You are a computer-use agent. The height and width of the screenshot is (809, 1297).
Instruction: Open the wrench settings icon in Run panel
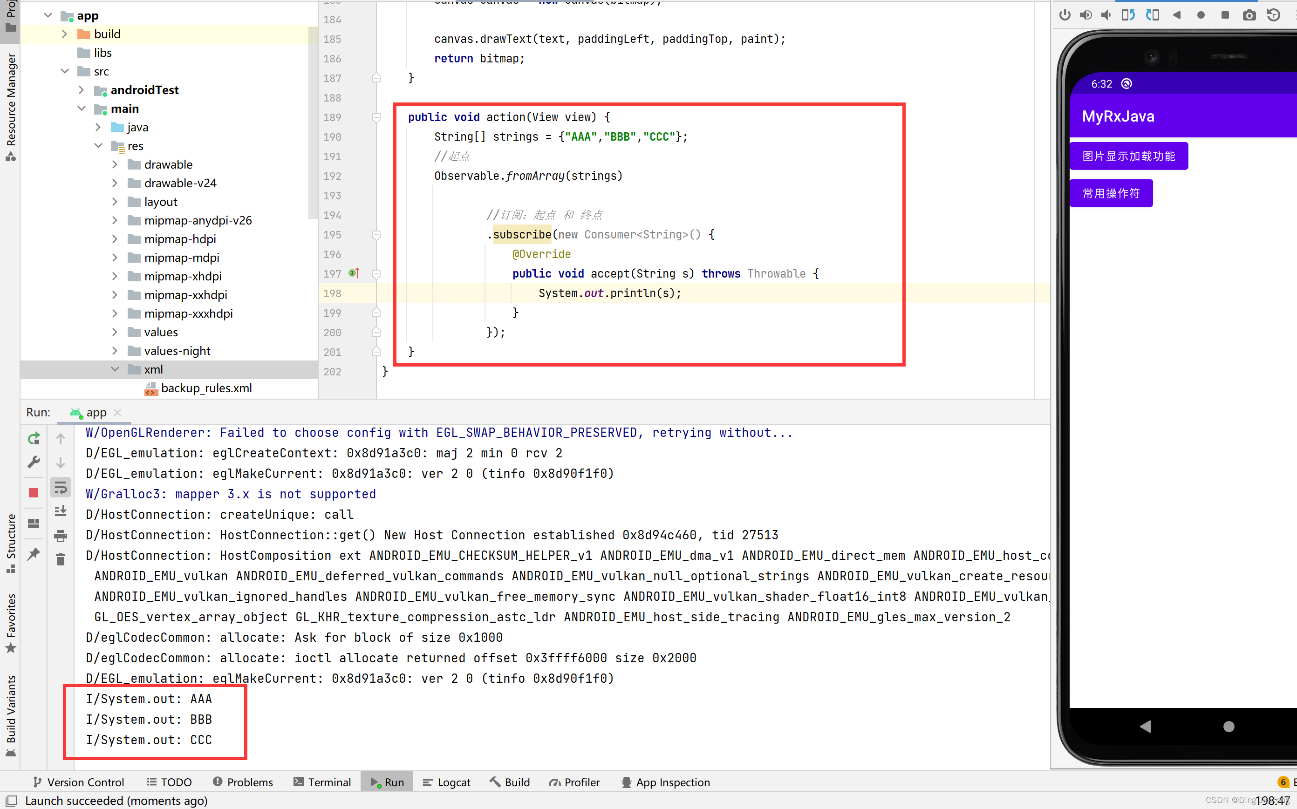pos(33,462)
